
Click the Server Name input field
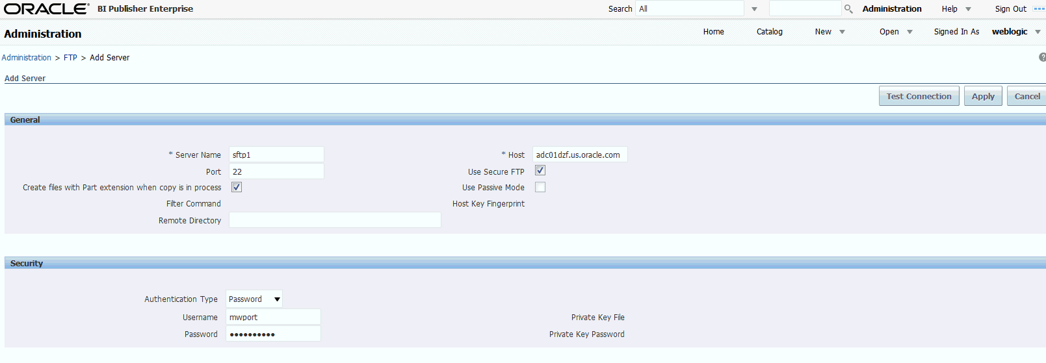click(276, 155)
